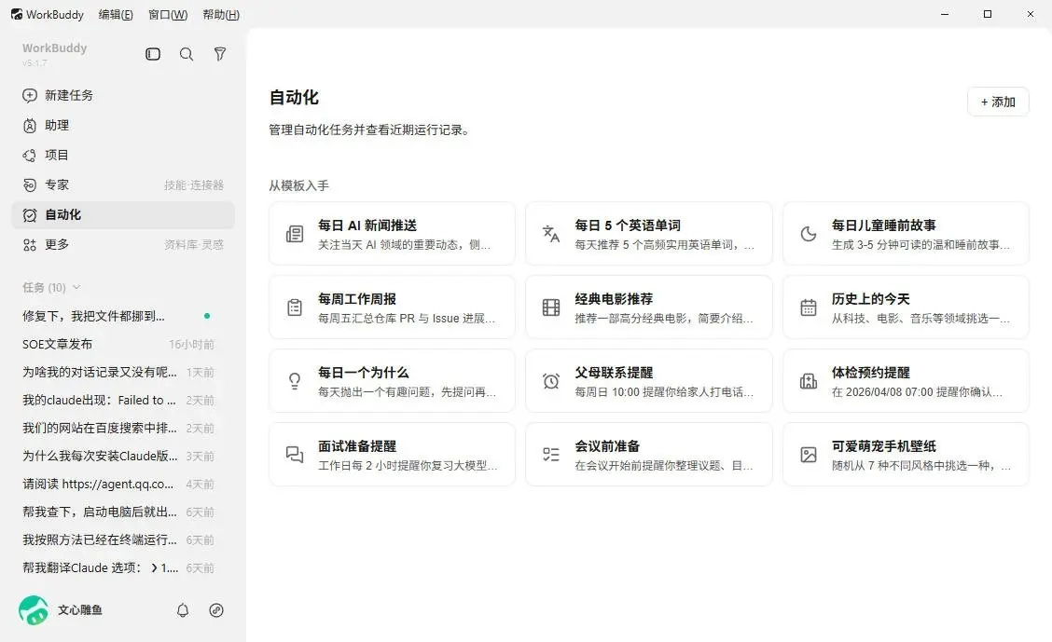Open the 窗口(W) menu
The image size is (1052, 642).
tap(168, 15)
